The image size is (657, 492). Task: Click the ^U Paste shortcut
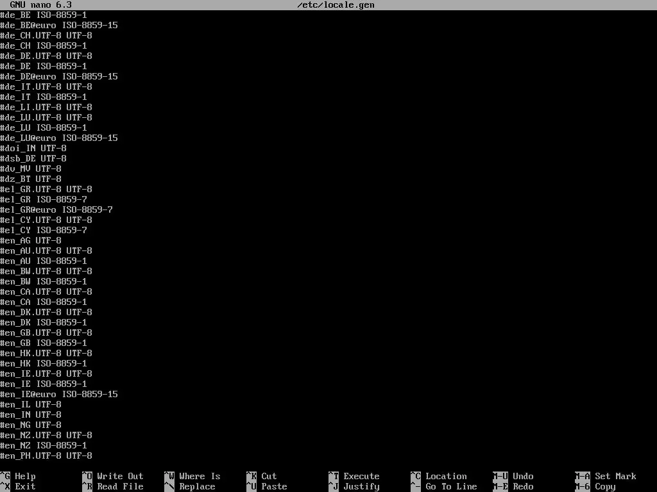pyautogui.click(x=267, y=487)
